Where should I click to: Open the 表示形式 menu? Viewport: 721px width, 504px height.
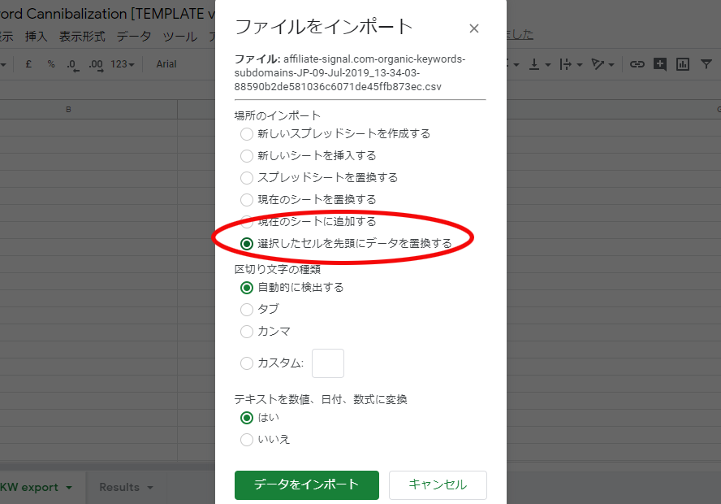pyautogui.click(x=82, y=36)
